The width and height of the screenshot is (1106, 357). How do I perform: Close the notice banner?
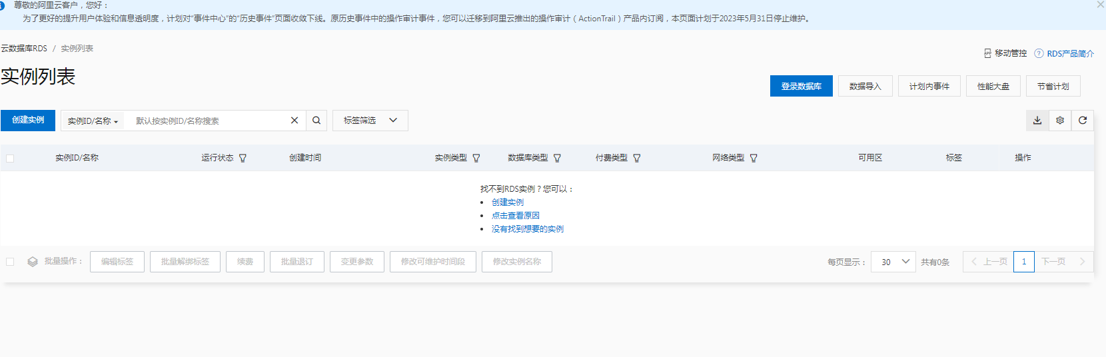1101,5
